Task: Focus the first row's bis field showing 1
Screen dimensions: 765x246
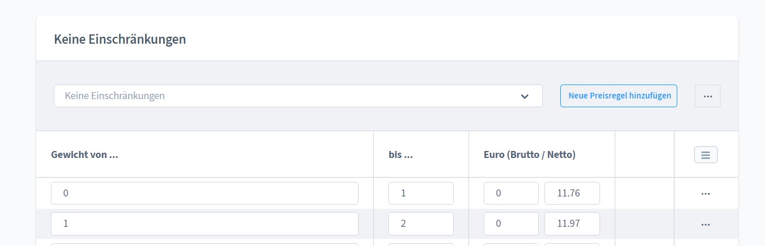Action: click(421, 193)
